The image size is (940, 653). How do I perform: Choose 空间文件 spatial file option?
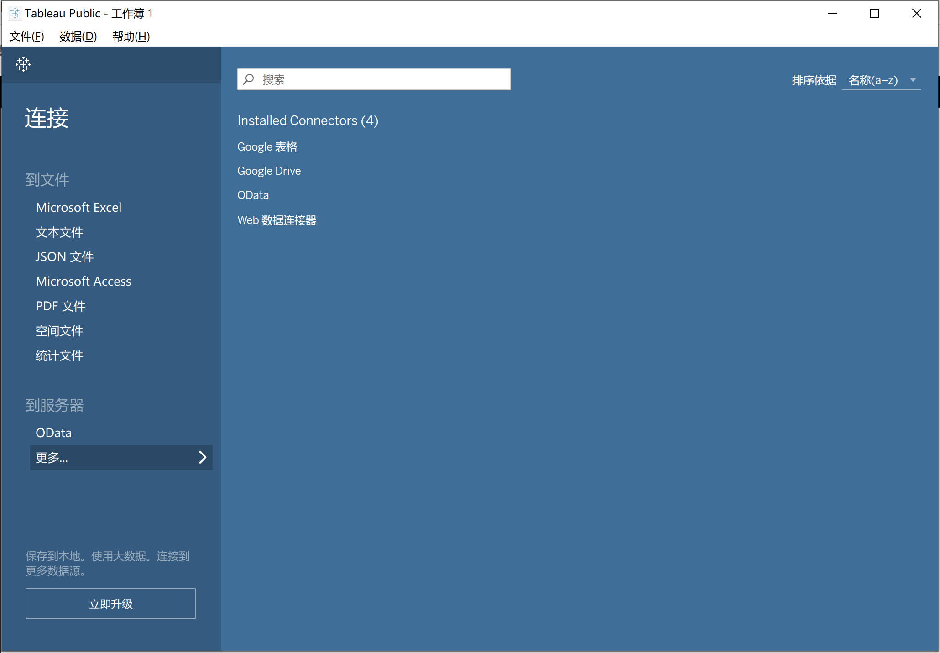(x=59, y=330)
